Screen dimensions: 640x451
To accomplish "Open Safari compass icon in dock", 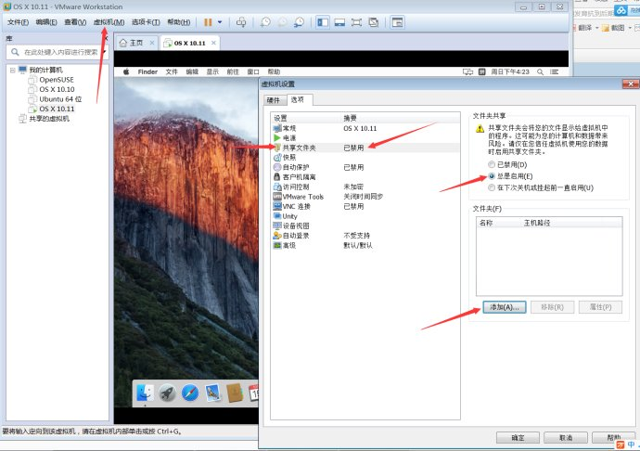I will click(190, 393).
